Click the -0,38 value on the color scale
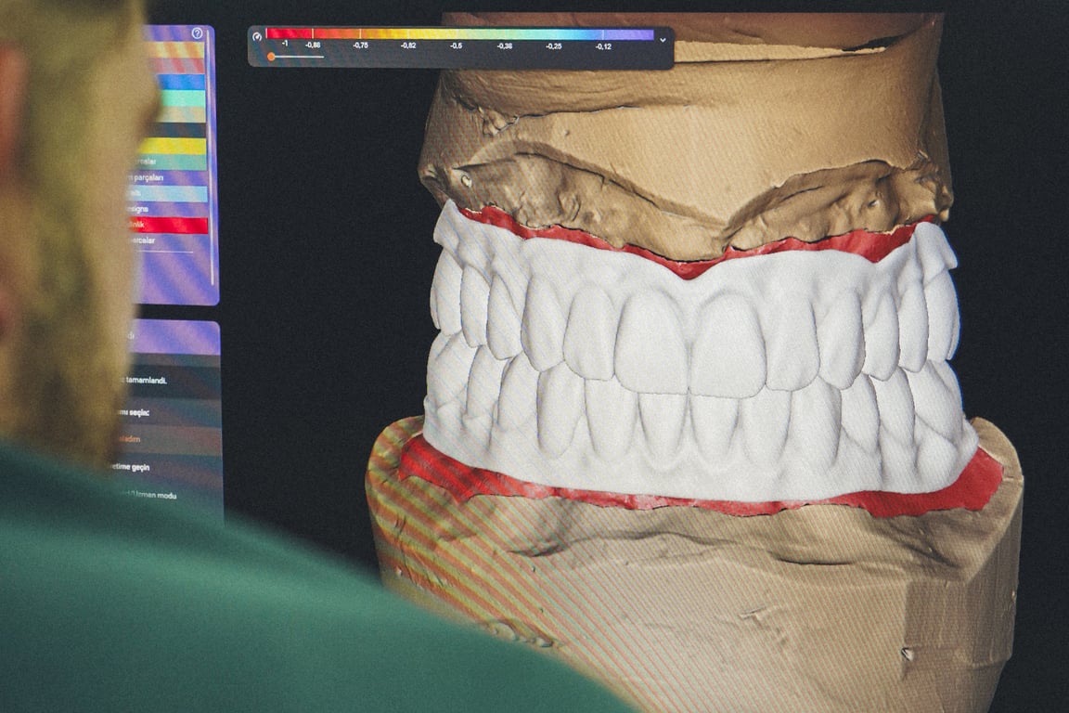1069x713 pixels. (505, 46)
